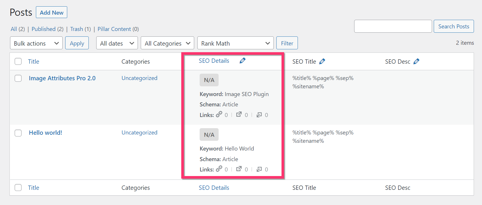
Task: Click the Filter button
Action: (x=287, y=43)
